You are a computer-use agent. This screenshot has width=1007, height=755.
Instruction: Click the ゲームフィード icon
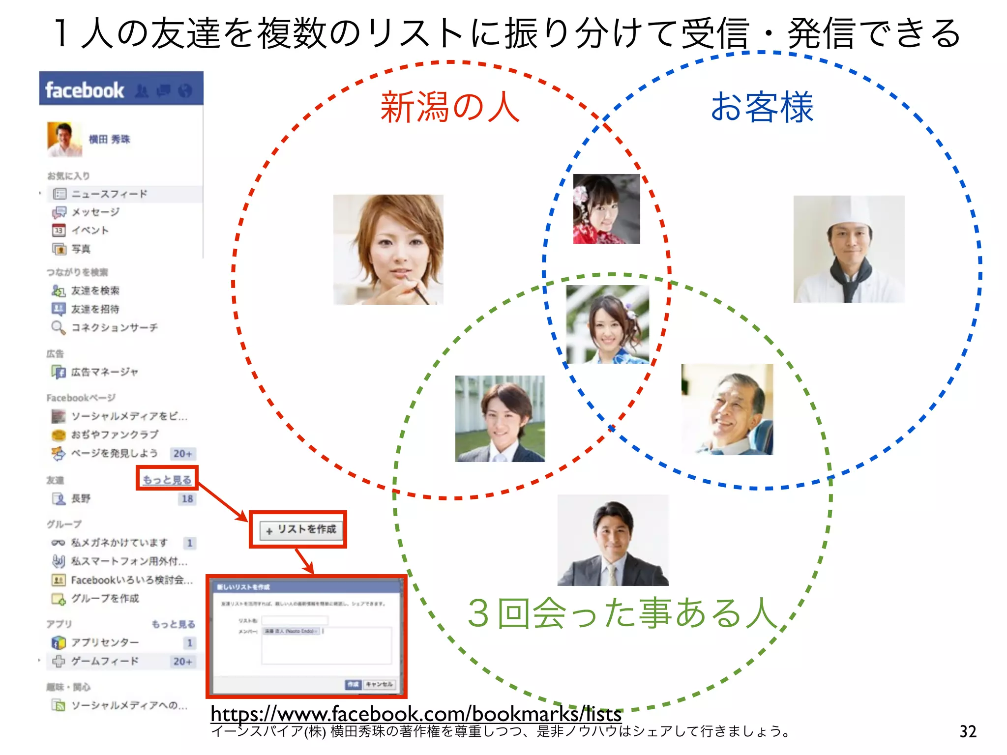pos(59,662)
